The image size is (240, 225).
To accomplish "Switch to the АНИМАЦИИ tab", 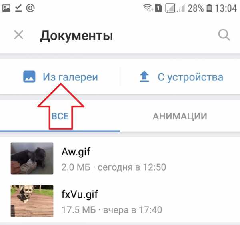I will tap(180, 116).
